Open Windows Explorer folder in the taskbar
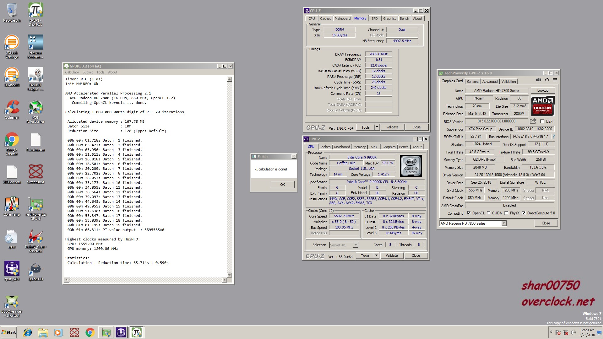 pyautogui.click(x=43, y=332)
